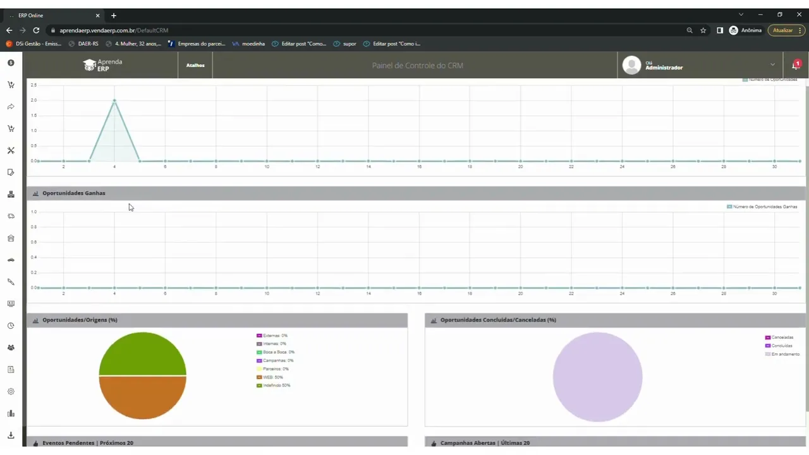Select the ERP Online browser tab

55,15
